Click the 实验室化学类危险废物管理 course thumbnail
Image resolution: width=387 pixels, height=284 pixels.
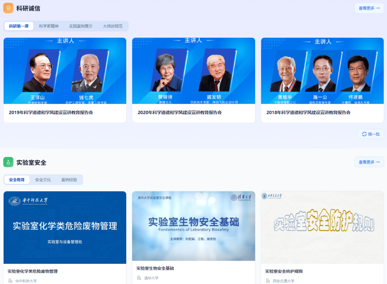click(64, 226)
